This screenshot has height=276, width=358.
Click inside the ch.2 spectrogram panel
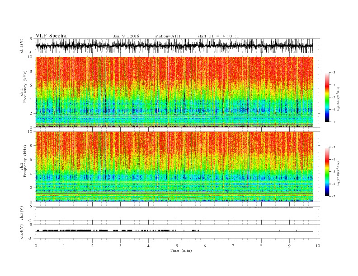(174, 167)
